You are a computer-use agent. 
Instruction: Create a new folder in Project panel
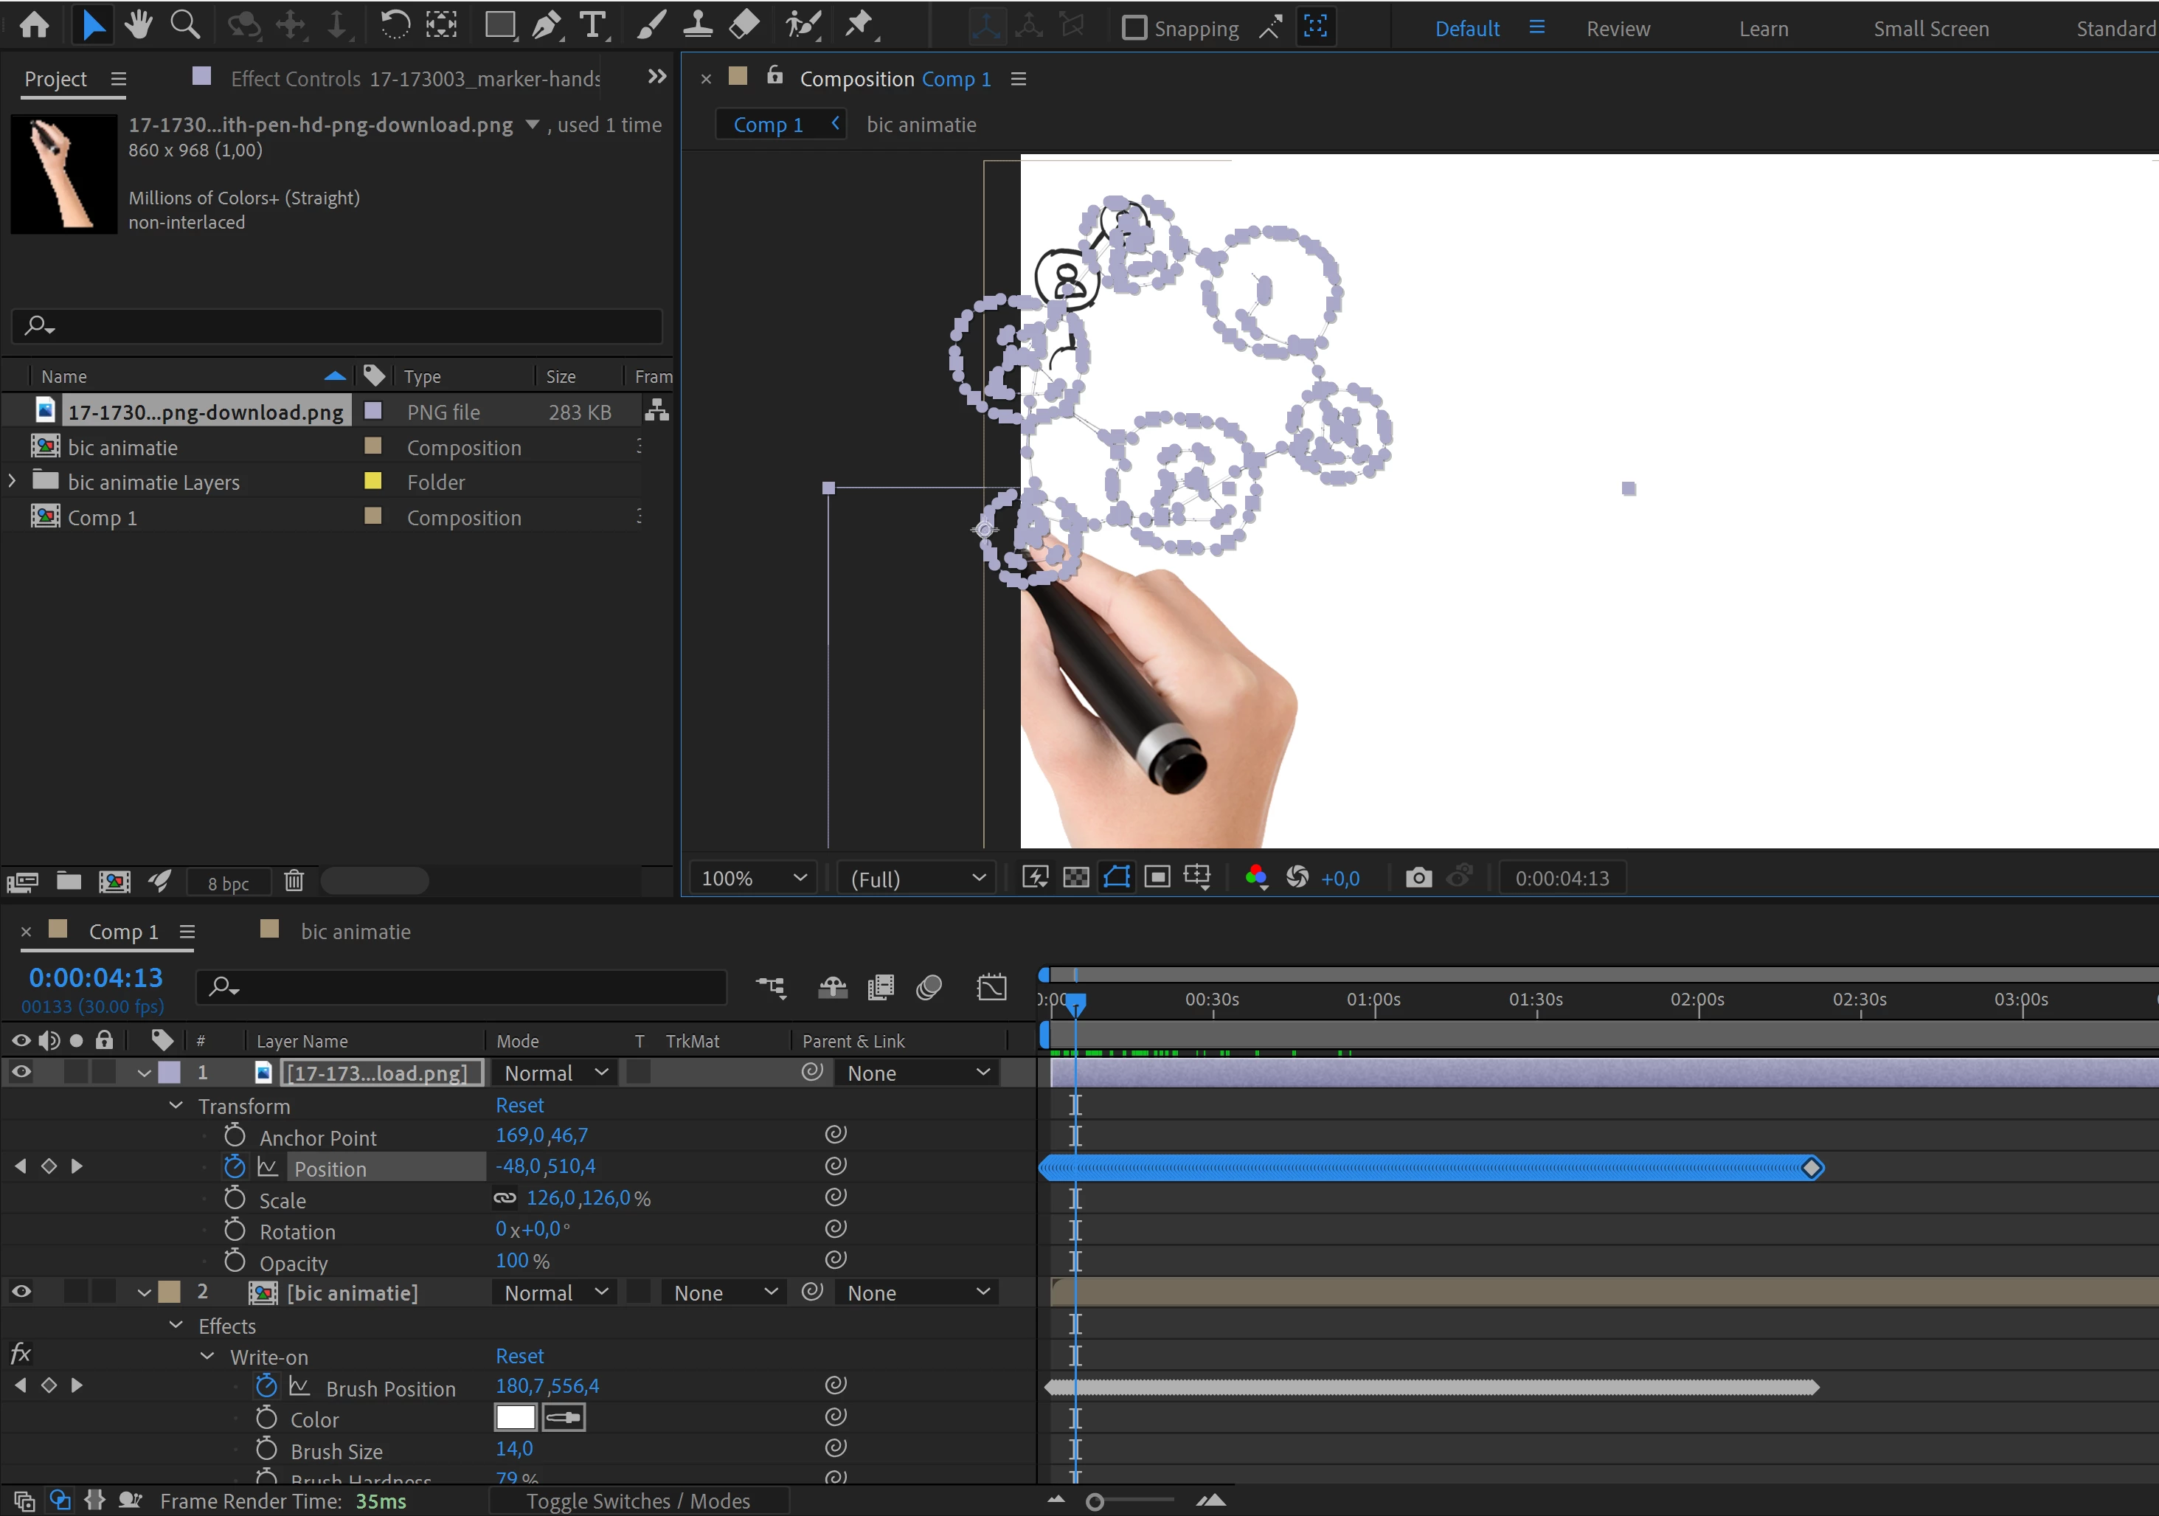click(69, 882)
